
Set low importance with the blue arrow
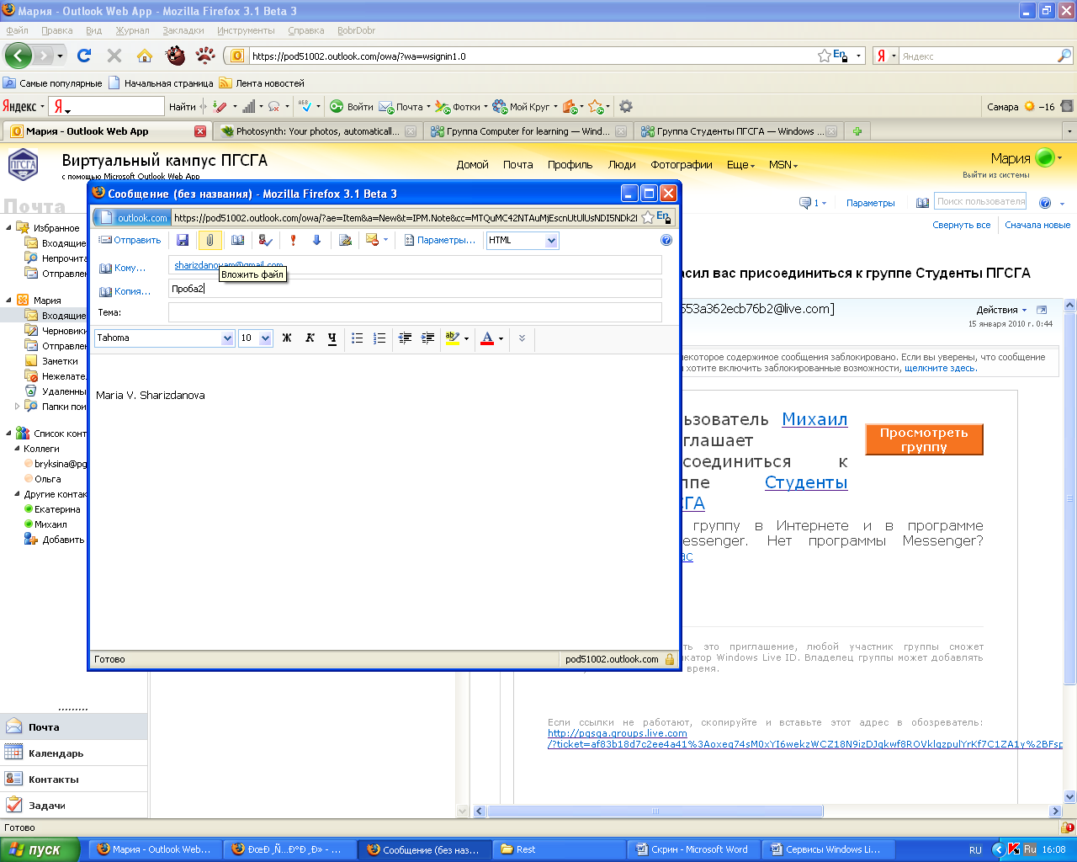coord(316,241)
